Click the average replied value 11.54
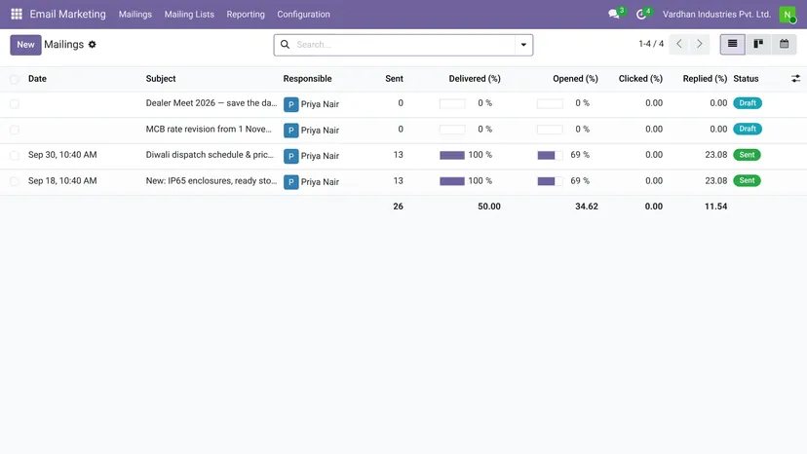Image resolution: width=807 pixels, height=454 pixels. [x=716, y=207]
